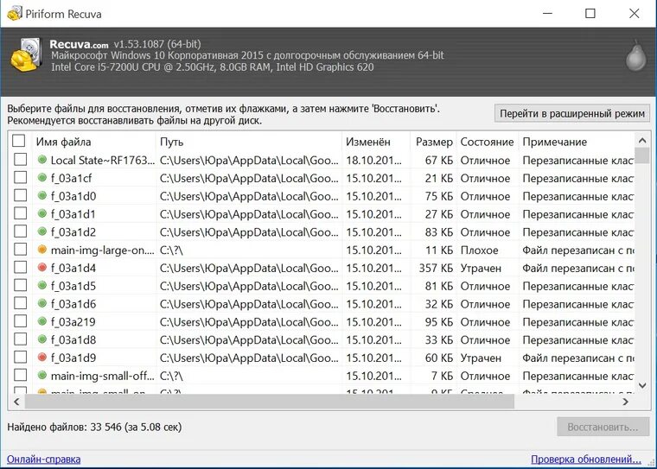Check the f_03a219 file checkbox
This screenshot has height=469, width=657.
[x=21, y=321]
